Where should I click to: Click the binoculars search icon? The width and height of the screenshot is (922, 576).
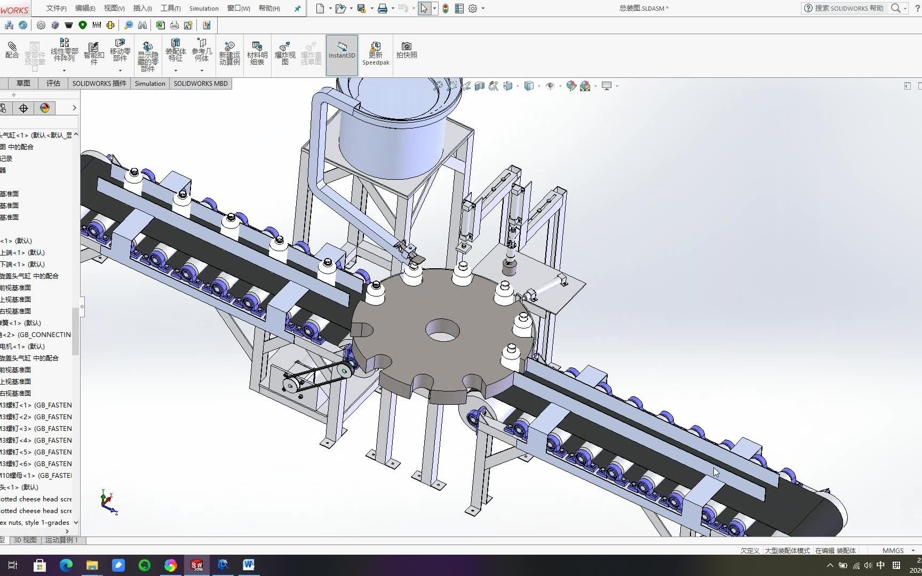point(142,25)
